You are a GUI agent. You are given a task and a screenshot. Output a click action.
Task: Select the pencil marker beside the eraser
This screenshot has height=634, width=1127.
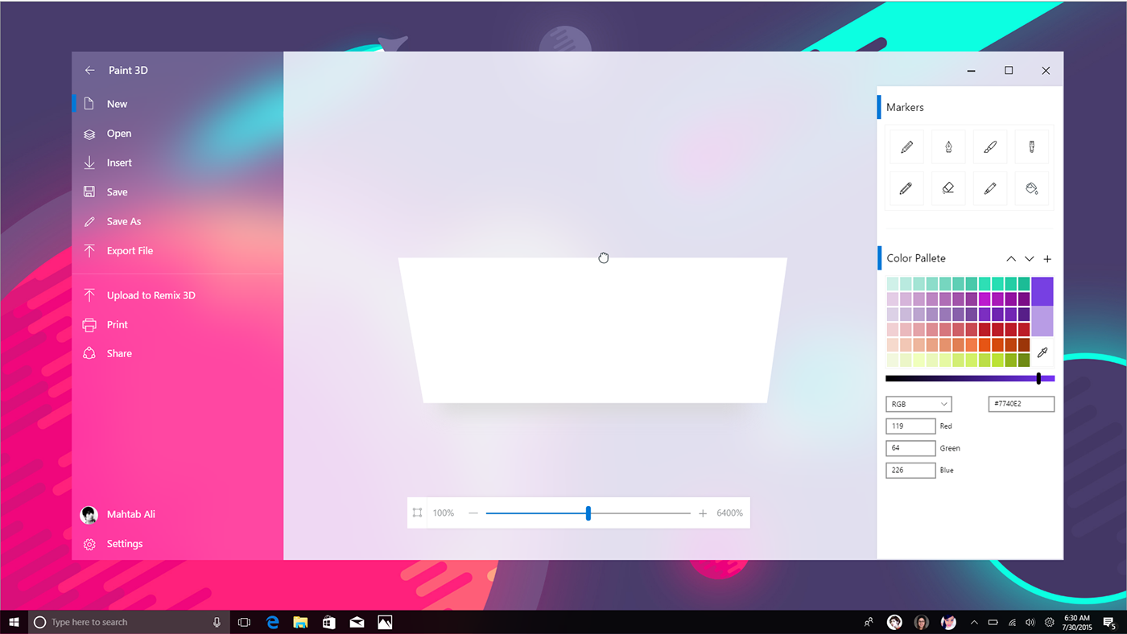[x=906, y=188]
